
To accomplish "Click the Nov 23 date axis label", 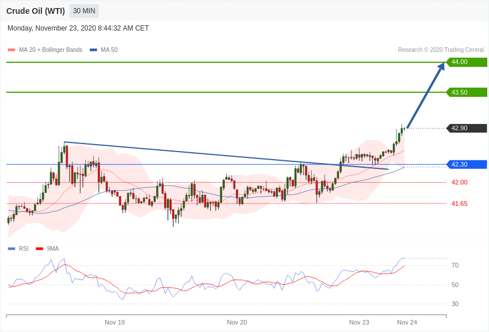I will point(359,322).
